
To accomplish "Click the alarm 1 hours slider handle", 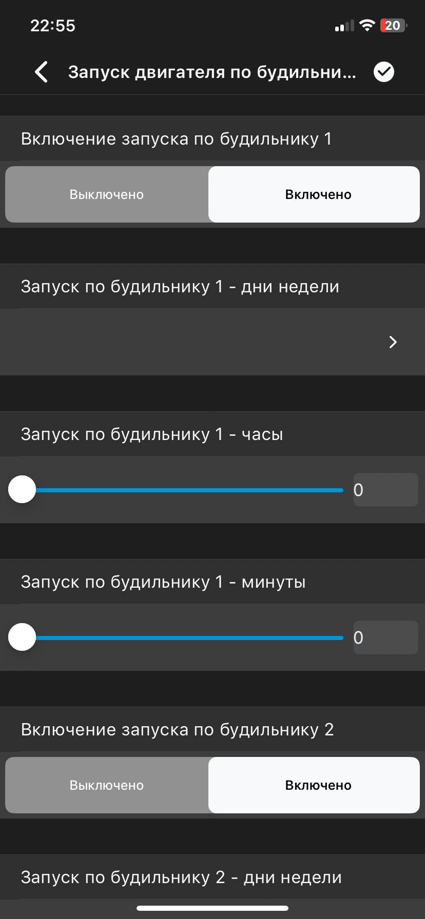I will pos(22,490).
